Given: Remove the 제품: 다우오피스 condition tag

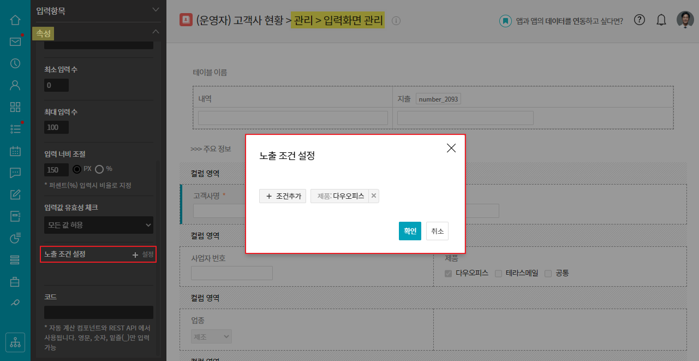Looking at the screenshot, I should (374, 196).
